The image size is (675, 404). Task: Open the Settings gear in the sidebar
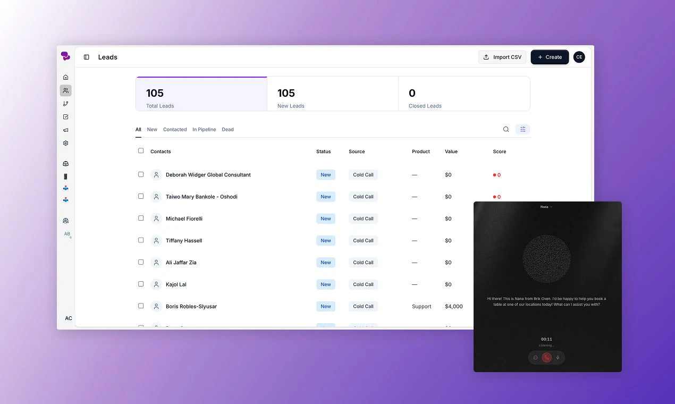click(x=65, y=143)
